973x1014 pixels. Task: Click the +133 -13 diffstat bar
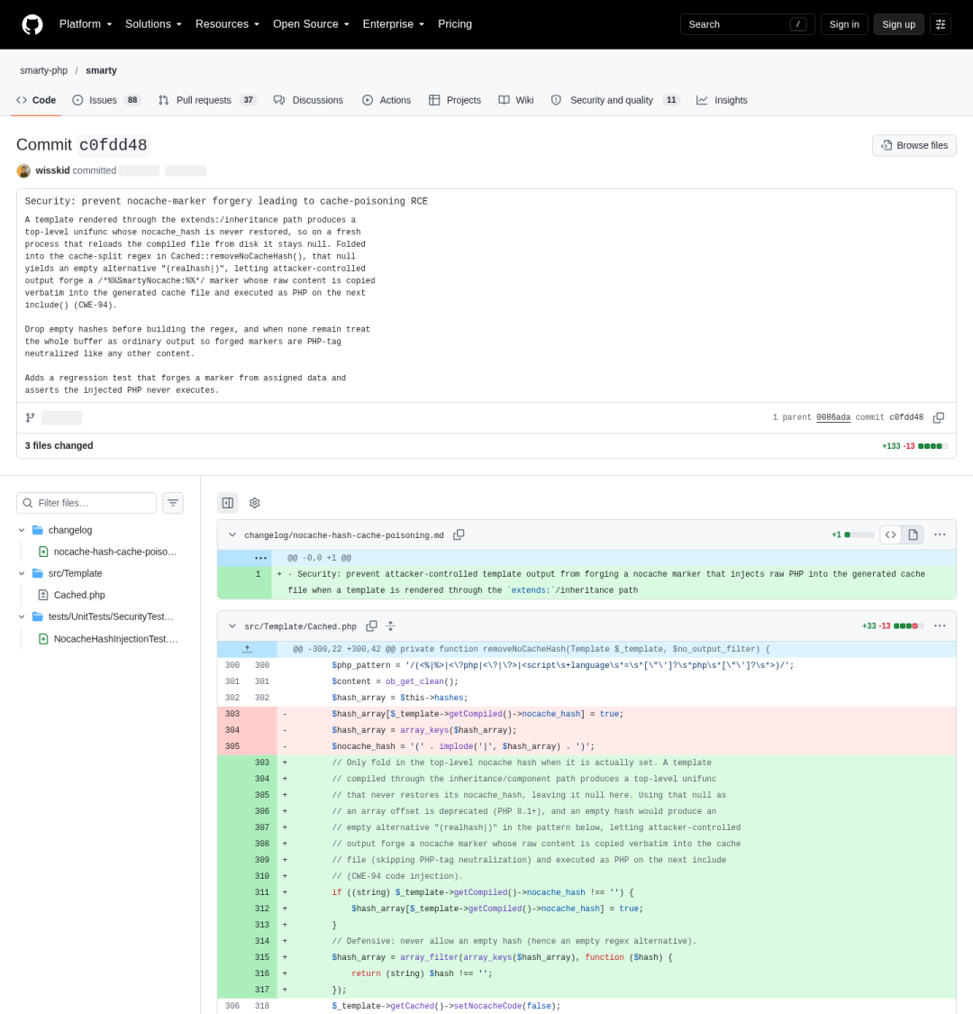coord(914,446)
